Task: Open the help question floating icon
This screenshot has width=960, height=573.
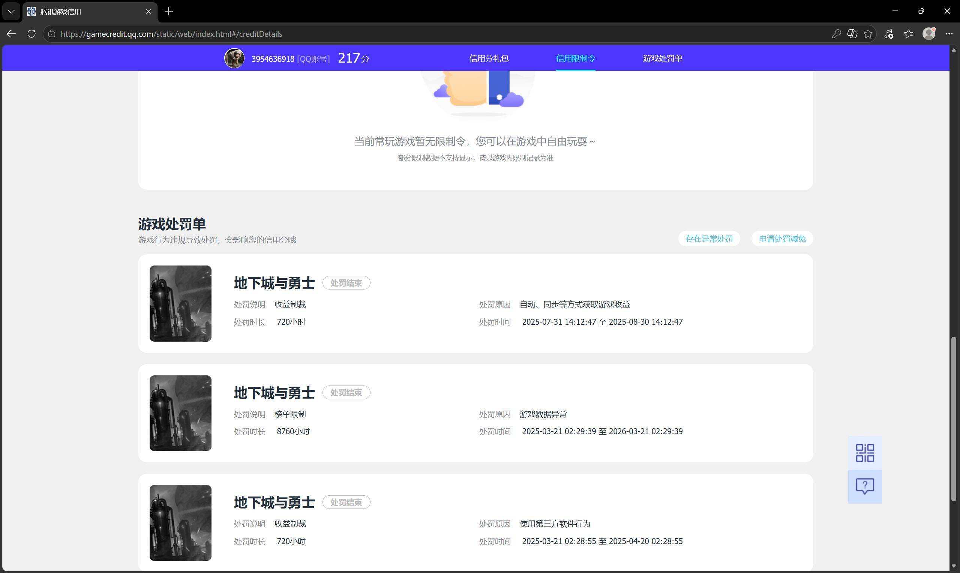Action: (865, 486)
